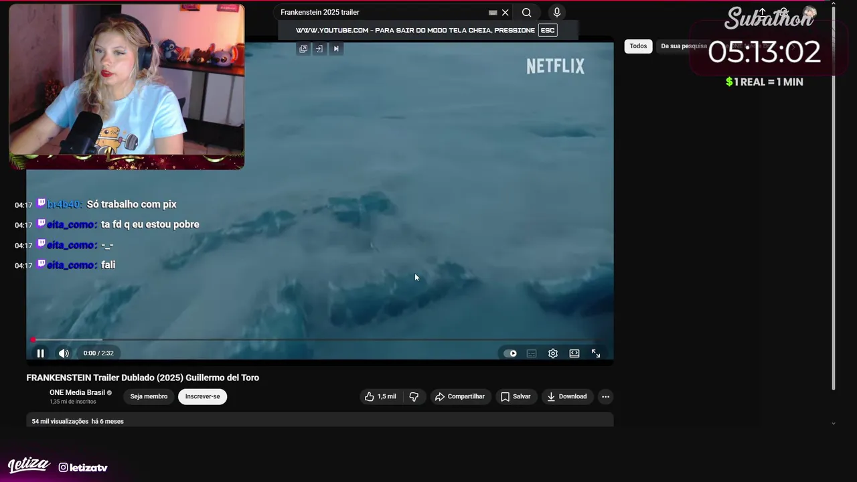857x482 pixels.
Task: Click the chat message 'fali'
Action: pyautogui.click(x=108, y=265)
